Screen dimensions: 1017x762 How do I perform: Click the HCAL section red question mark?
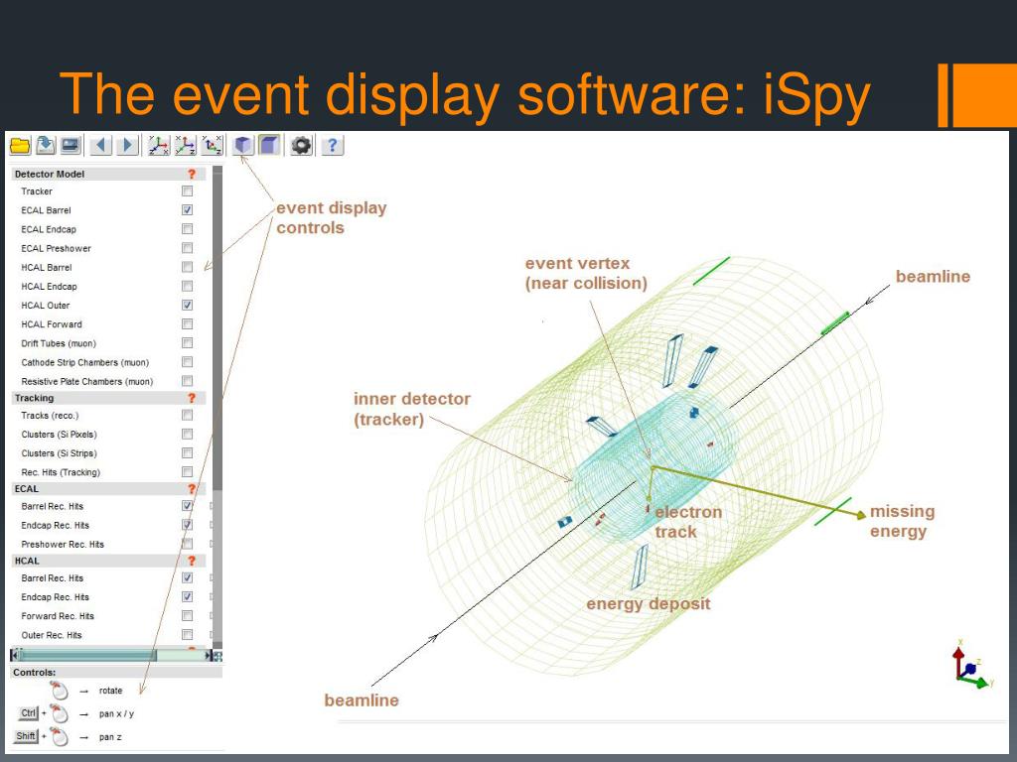192,561
